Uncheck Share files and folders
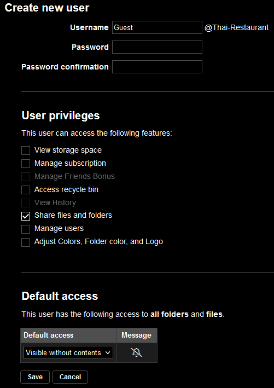Screen dimensions: 274x388 tap(26, 216)
